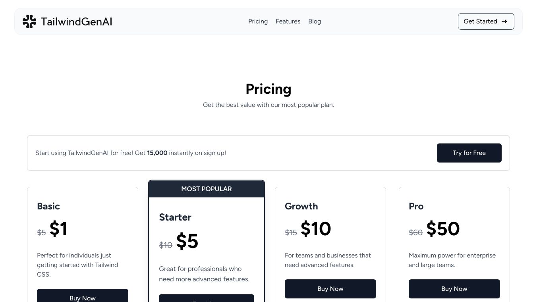Click the bold 15,000 sign-up bonus text
537x302 pixels.
(x=157, y=153)
